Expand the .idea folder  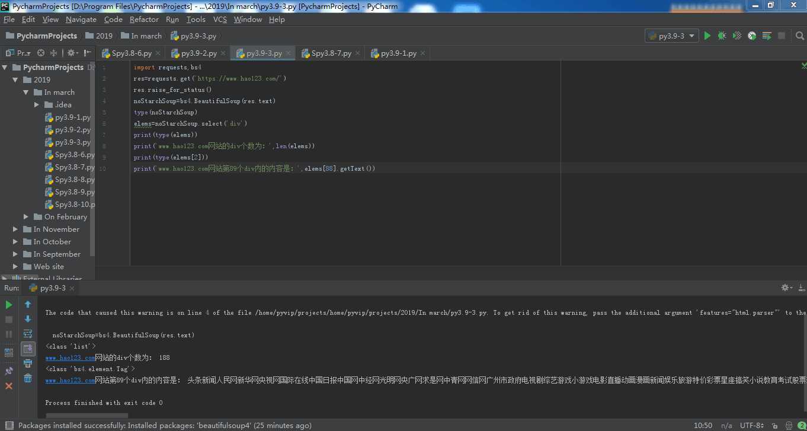click(37, 105)
